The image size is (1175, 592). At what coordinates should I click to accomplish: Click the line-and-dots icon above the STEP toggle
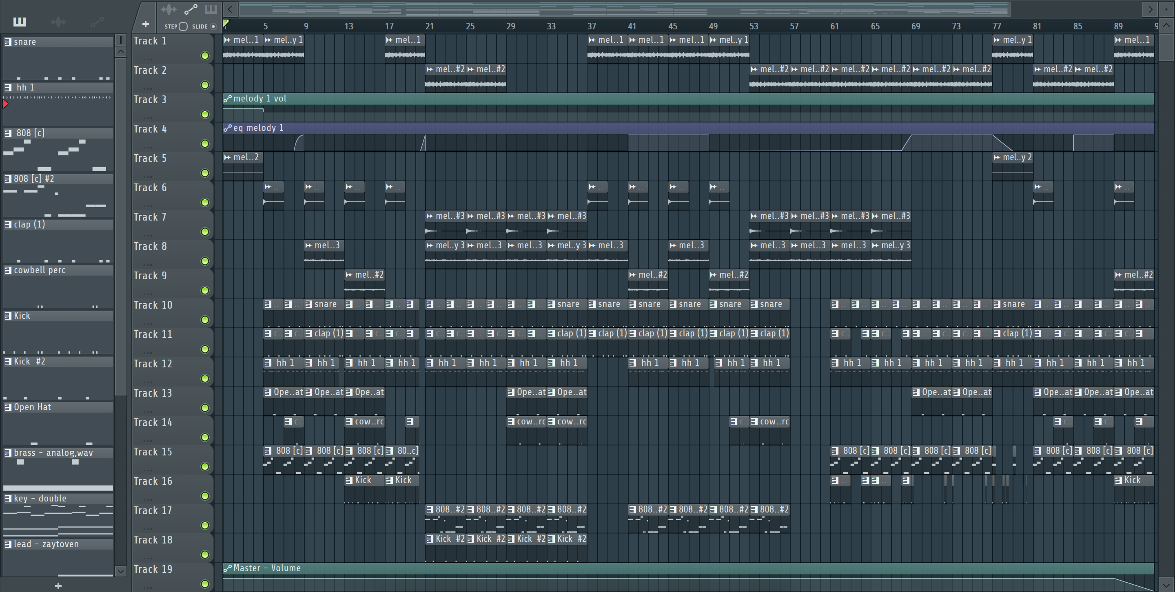point(191,9)
